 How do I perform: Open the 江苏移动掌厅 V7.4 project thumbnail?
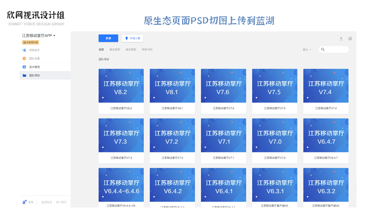pyautogui.click(x=326, y=86)
